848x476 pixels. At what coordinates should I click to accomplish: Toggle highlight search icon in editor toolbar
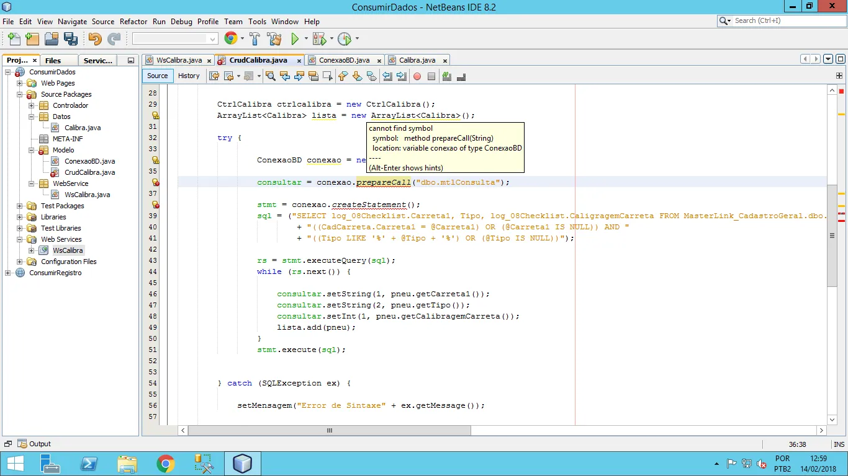pyautogui.click(x=313, y=76)
